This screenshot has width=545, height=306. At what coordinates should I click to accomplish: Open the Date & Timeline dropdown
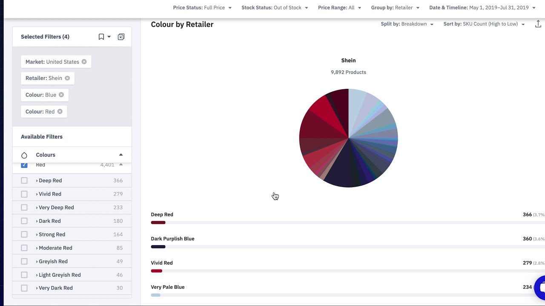tap(482, 8)
